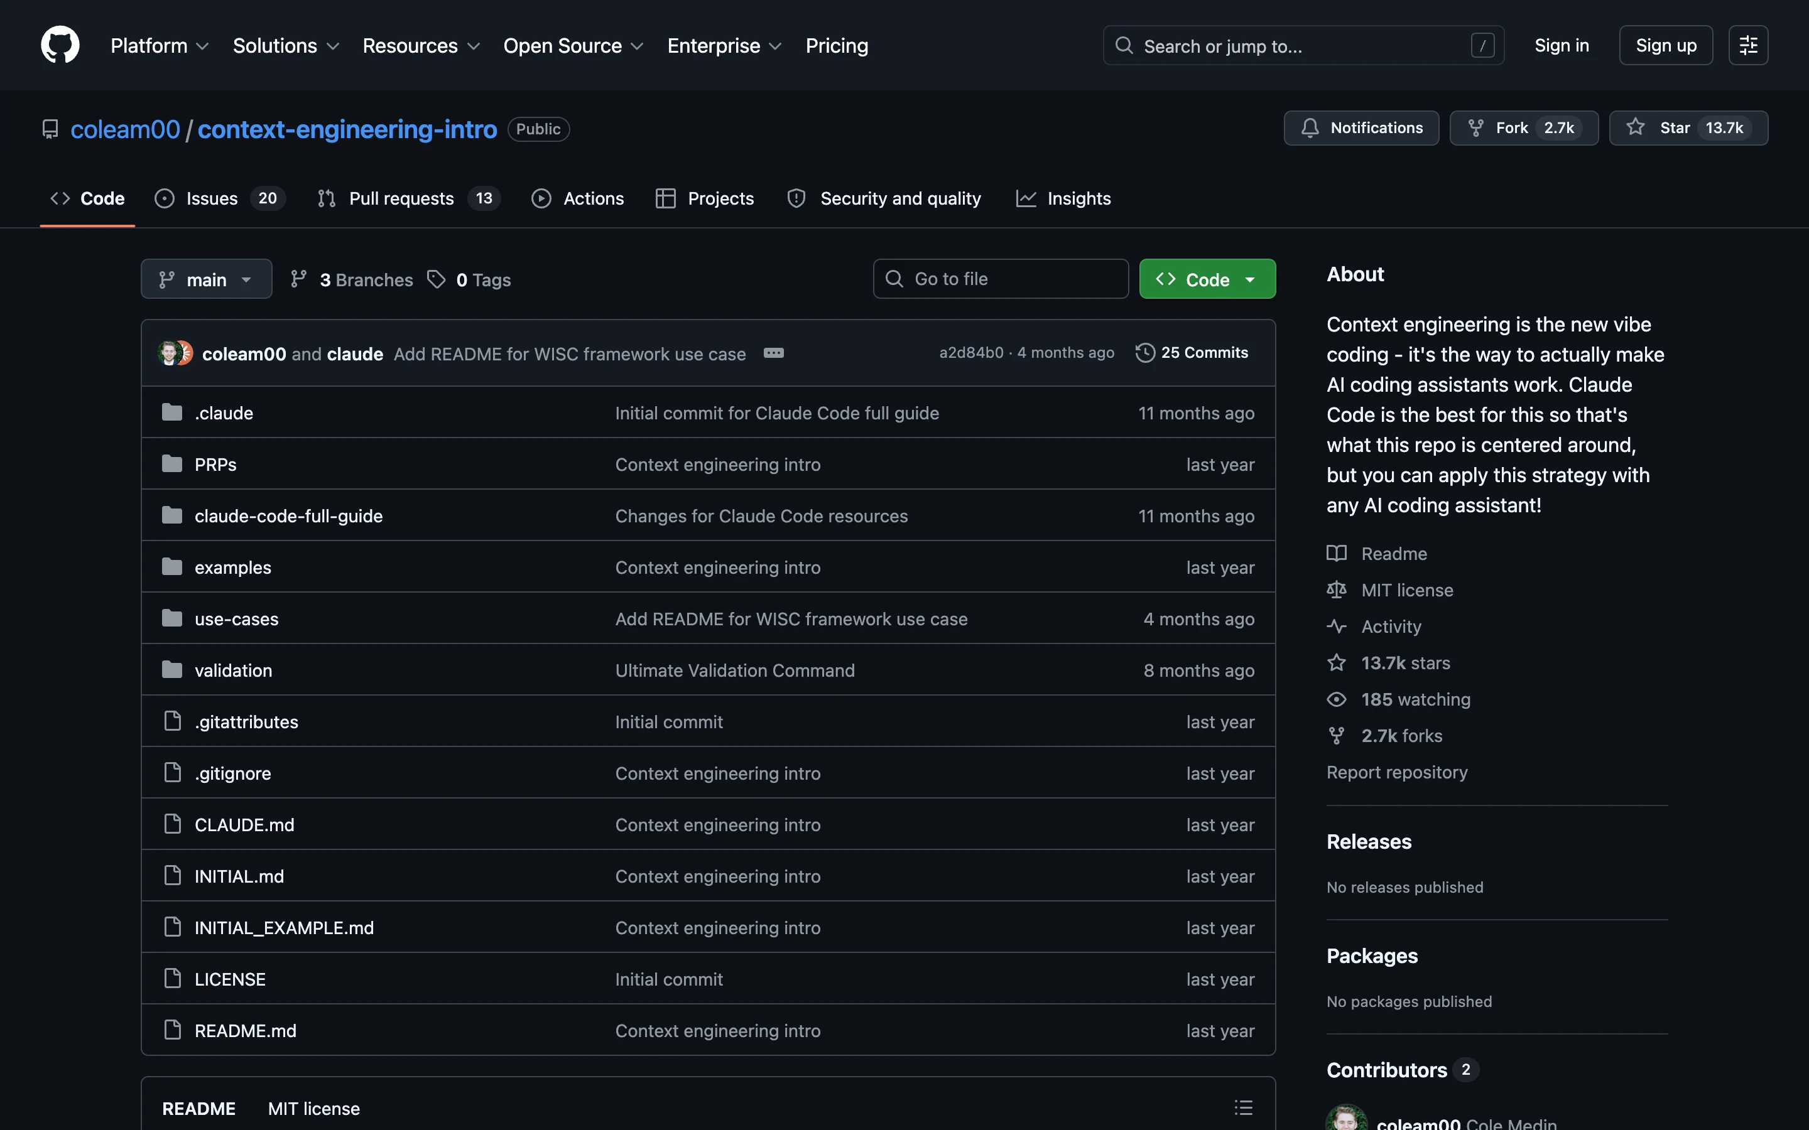Viewport: 1809px width, 1130px height.
Task: Star the repository
Action: 1688,128
